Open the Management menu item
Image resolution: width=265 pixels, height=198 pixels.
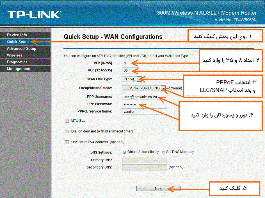(x=25, y=69)
